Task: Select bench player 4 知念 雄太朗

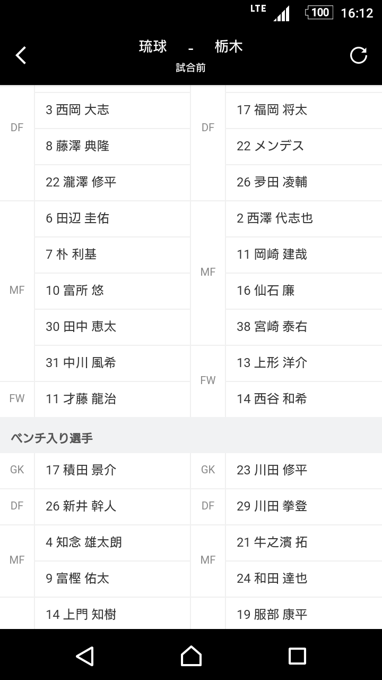Action: 112,542
